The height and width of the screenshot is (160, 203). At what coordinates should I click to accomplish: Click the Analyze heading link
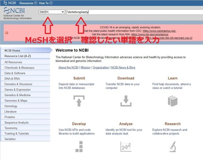126,124
